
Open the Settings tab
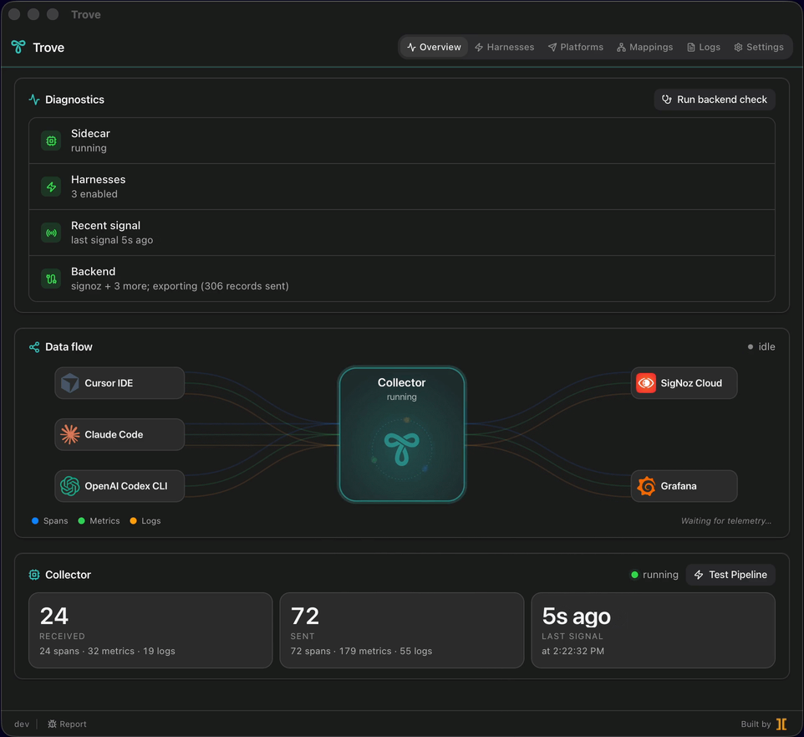[758, 47]
